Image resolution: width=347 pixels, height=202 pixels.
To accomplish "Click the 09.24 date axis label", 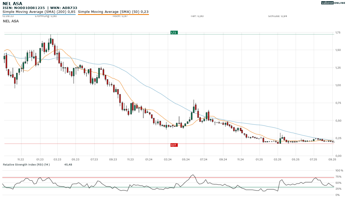I will click(223, 160).
